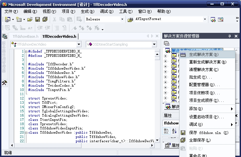Choose 生成解决方案(B) from context menu

pos(207,55)
